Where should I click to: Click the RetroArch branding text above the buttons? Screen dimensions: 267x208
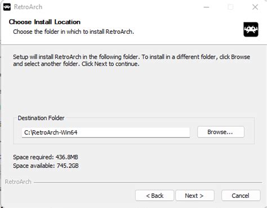pyautogui.click(x=18, y=182)
